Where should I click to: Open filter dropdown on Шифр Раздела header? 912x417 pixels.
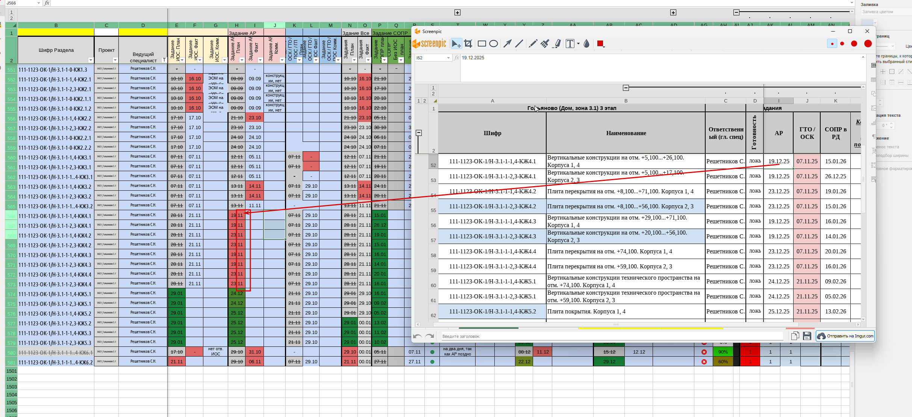[90, 60]
